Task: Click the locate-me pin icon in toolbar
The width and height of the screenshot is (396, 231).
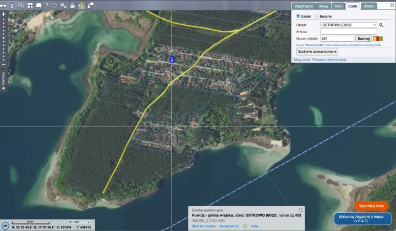Action: click(12, 5)
